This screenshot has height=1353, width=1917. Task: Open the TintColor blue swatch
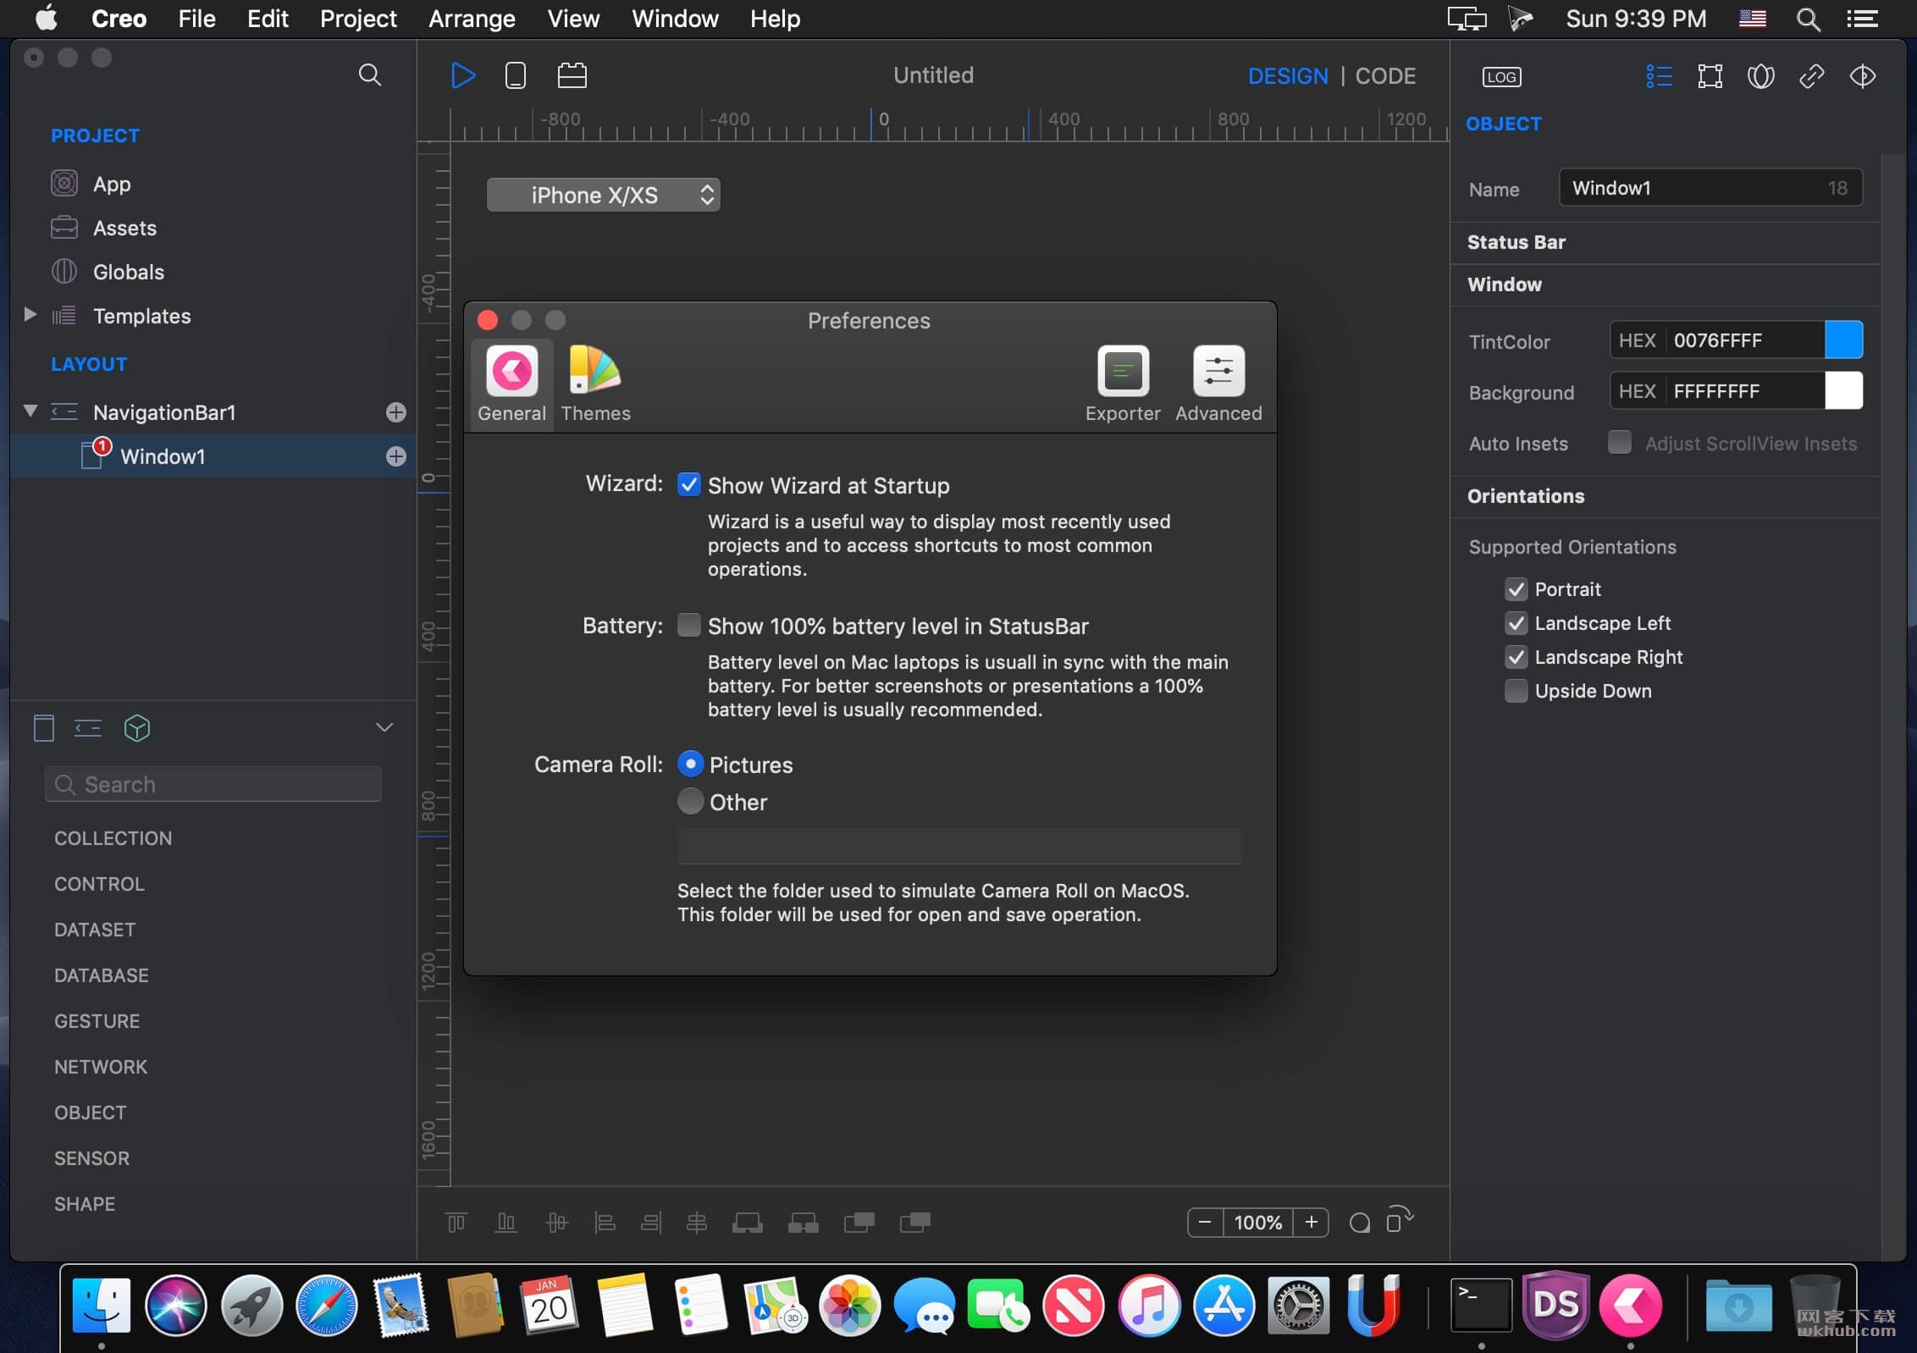1843,340
